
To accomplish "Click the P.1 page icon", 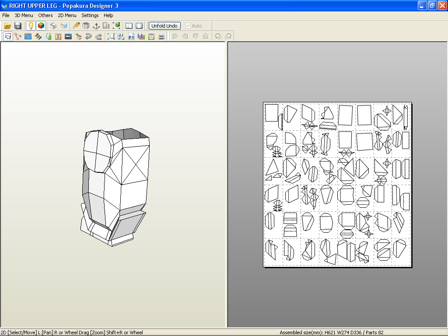I will [131, 37].
